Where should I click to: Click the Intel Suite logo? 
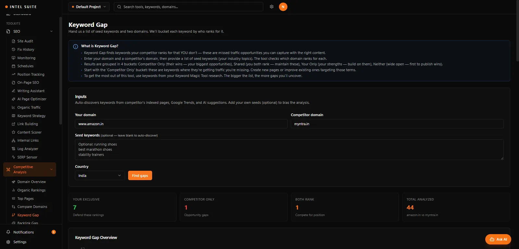point(21,7)
